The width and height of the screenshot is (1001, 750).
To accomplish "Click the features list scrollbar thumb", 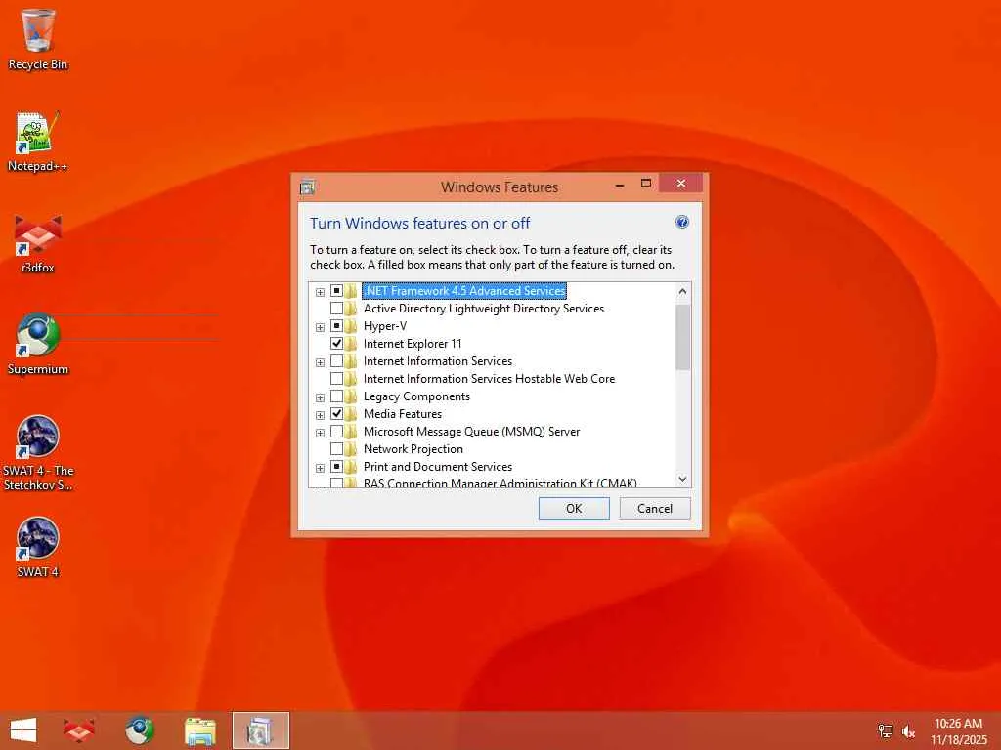I will click(682, 337).
